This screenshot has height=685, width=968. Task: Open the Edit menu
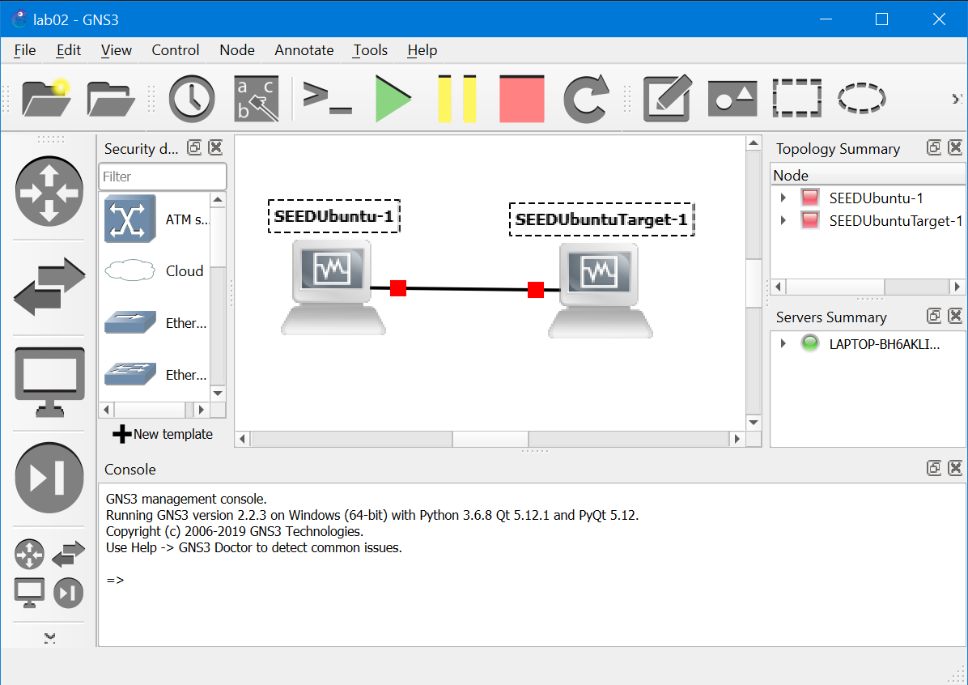click(69, 50)
